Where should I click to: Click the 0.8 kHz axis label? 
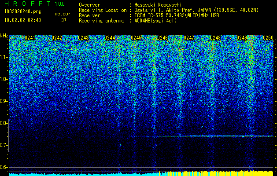click(4, 123)
